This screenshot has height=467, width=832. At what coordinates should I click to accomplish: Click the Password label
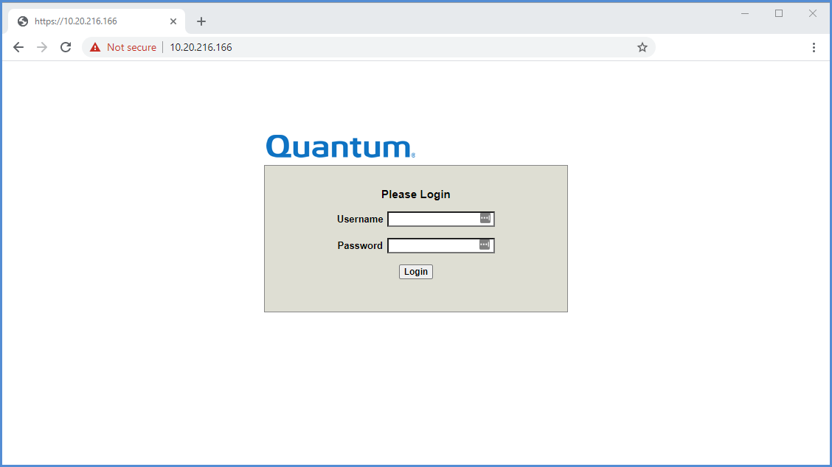click(x=360, y=245)
